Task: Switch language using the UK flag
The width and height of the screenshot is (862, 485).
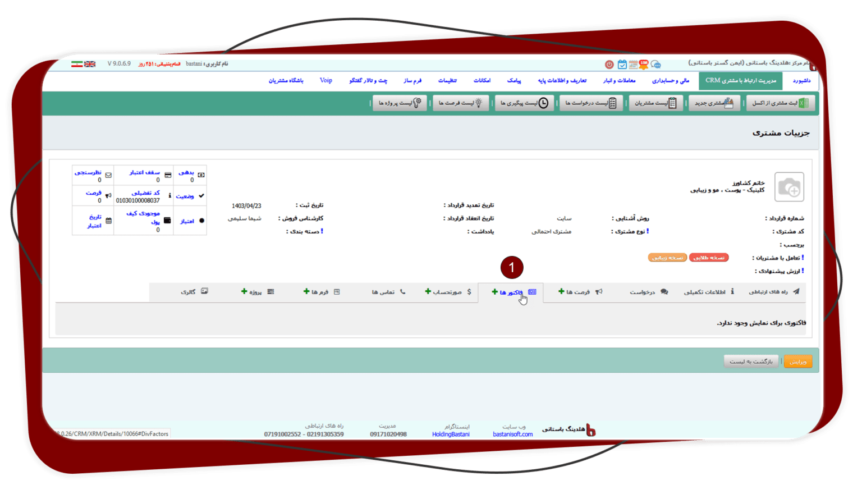Action: (x=90, y=64)
